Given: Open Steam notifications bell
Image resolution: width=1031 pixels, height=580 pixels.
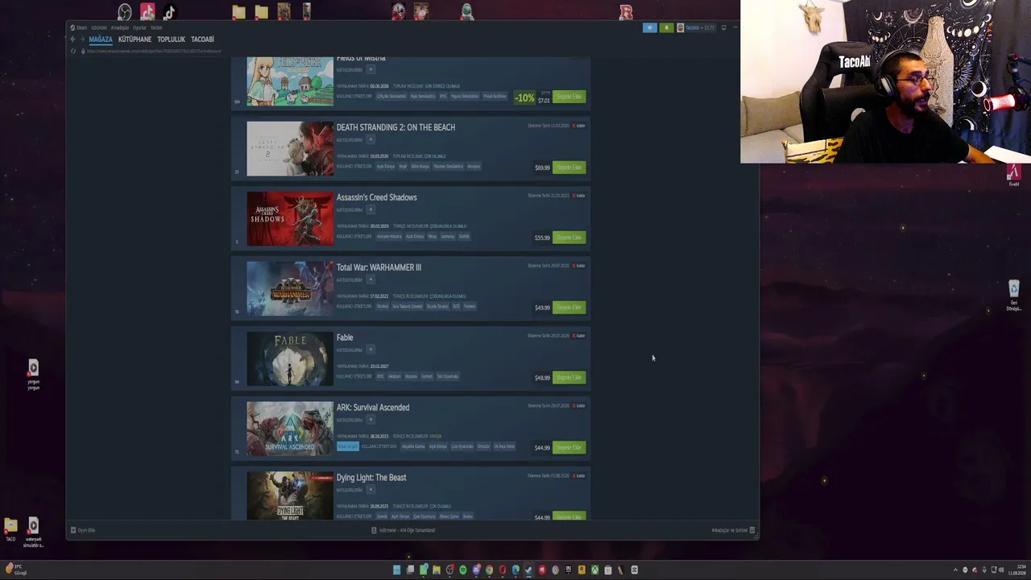Looking at the screenshot, I should click(666, 27).
